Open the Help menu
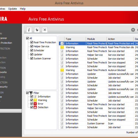 coord(23,9)
